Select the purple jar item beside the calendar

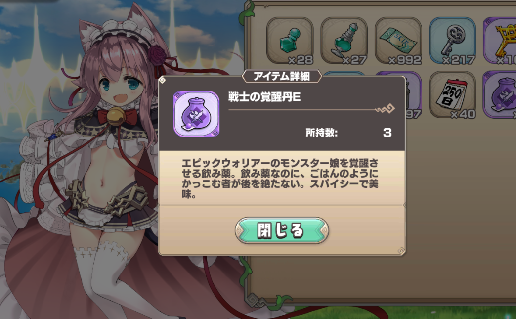[500, 95]
